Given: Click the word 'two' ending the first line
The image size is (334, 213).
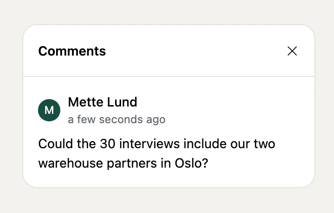Looking at the screenshot, I should click(x=264, y=144).
